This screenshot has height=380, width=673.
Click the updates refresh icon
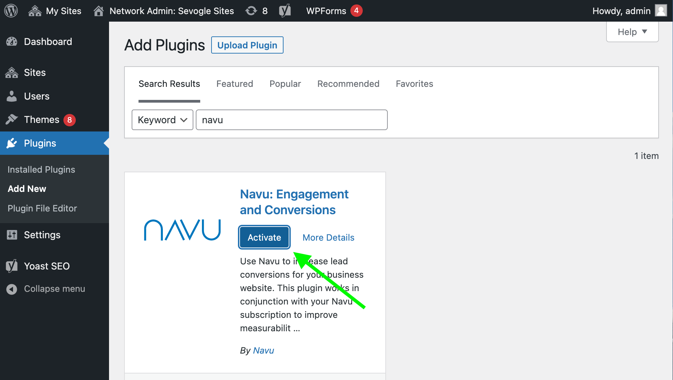pyautogui.click(x=251, y=11)
